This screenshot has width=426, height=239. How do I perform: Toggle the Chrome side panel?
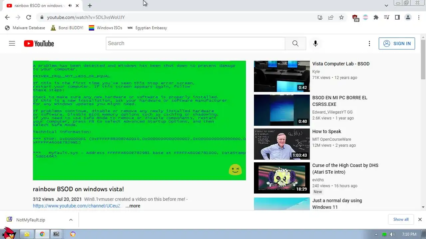[x=397, y=17]
